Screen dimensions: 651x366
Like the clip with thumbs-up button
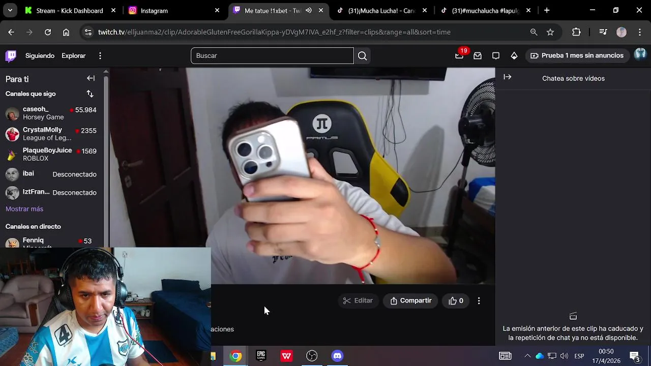point(456,301)
